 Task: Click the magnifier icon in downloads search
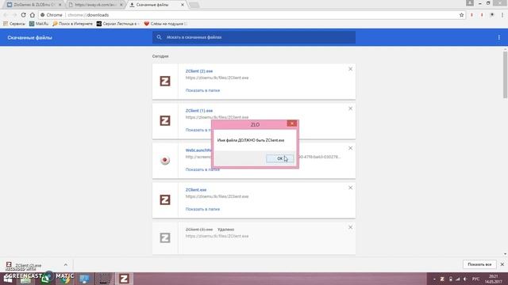coord(159,37)
